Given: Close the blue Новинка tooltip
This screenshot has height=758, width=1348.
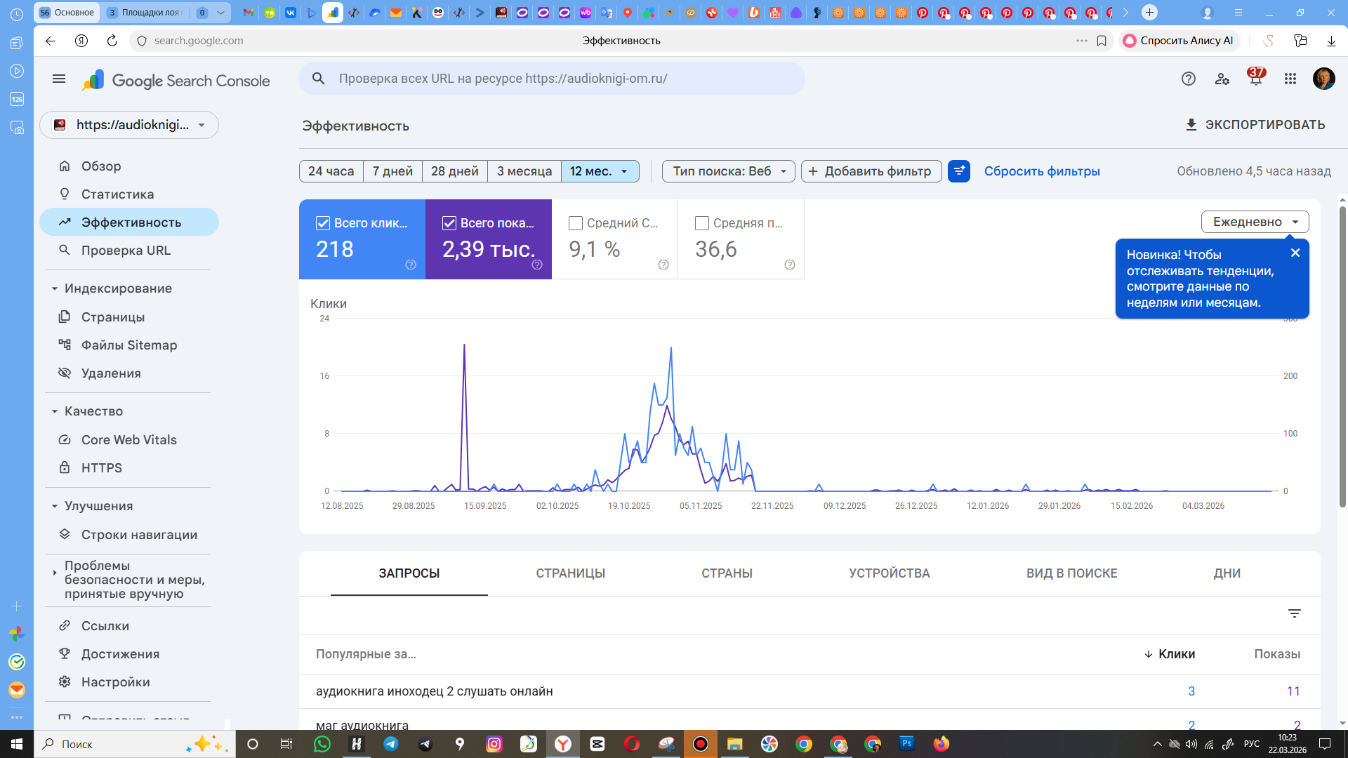Looking at the screenshot, I should [x=1295, y=253].
